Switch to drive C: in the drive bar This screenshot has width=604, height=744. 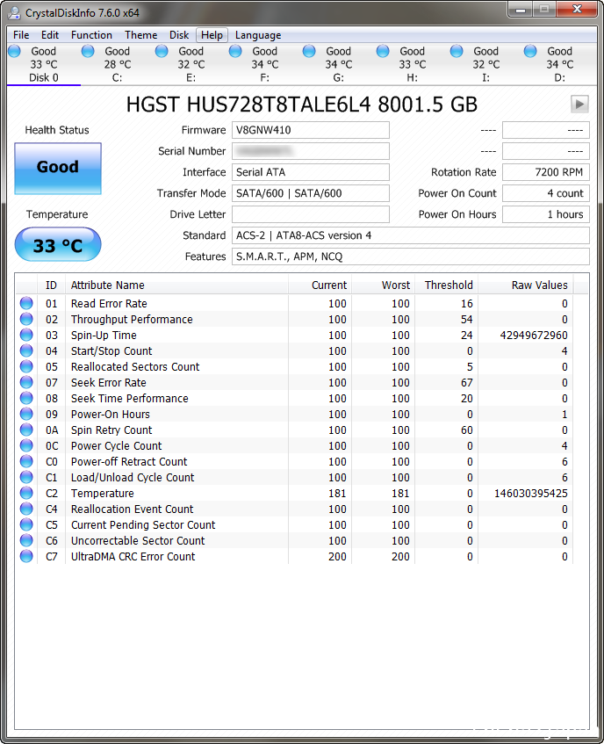(x=117, y=64)
